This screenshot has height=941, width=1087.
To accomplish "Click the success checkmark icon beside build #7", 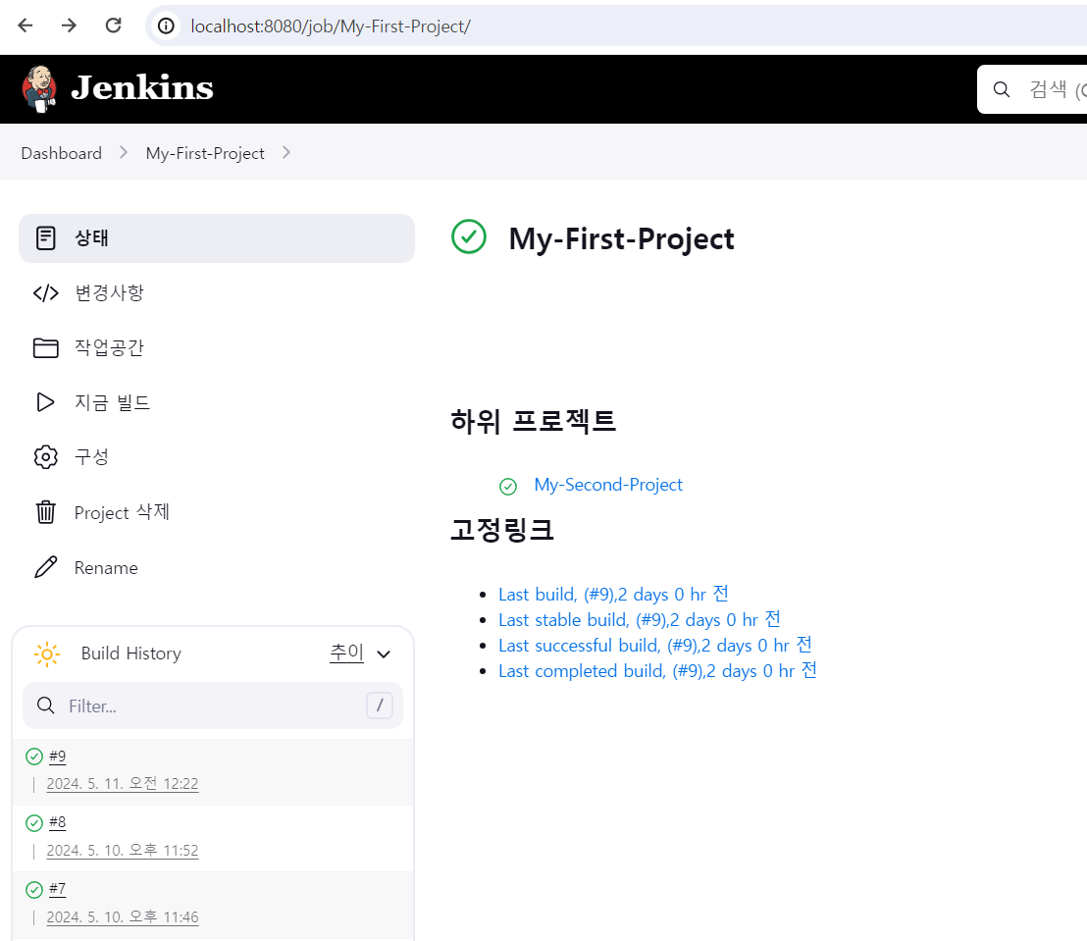I will click(34, 890).
